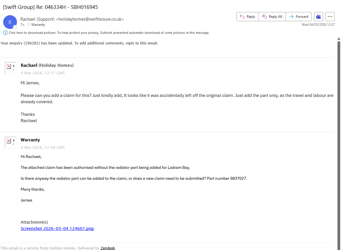Click the email subject line

(50, 7)
